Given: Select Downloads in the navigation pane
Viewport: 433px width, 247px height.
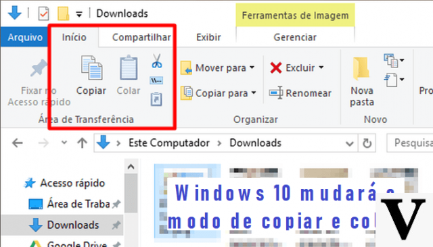Looking at the screenshot, I should coord(73,225).
